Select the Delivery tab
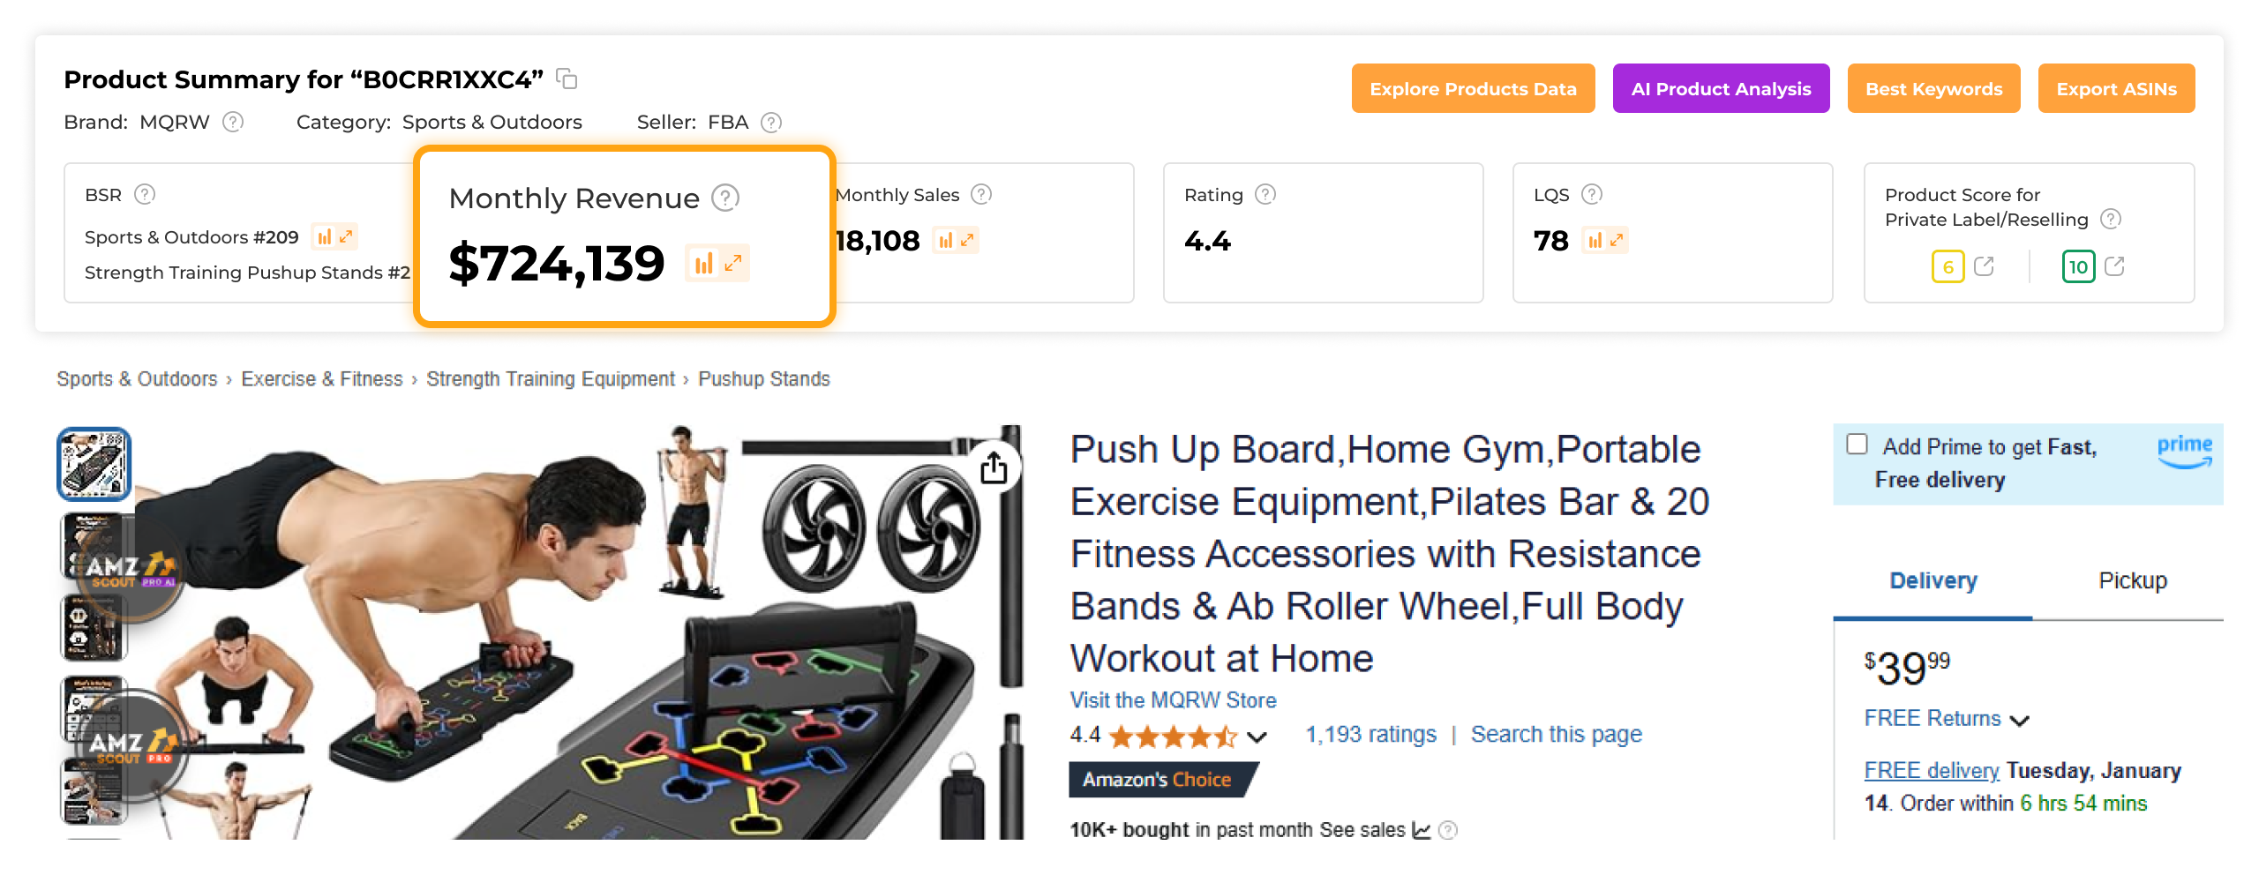2259x875 pixels. coord(1933,580)
